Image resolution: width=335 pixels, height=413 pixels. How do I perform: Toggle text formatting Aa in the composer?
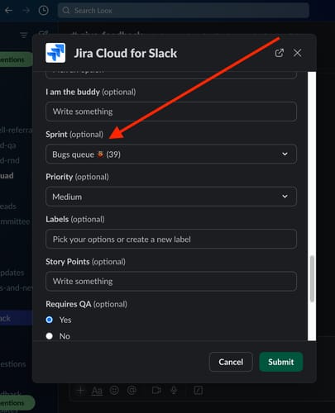97,391
